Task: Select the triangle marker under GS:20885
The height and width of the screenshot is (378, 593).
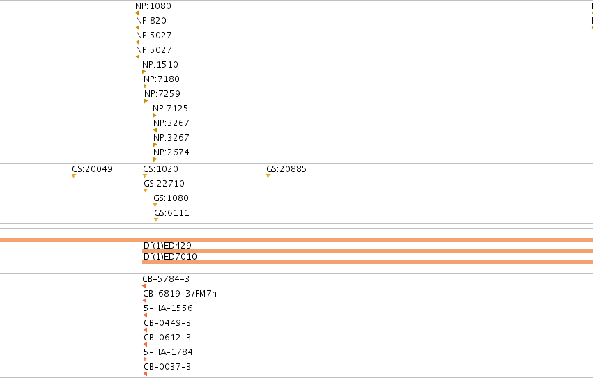Action: tap(268, 175)
